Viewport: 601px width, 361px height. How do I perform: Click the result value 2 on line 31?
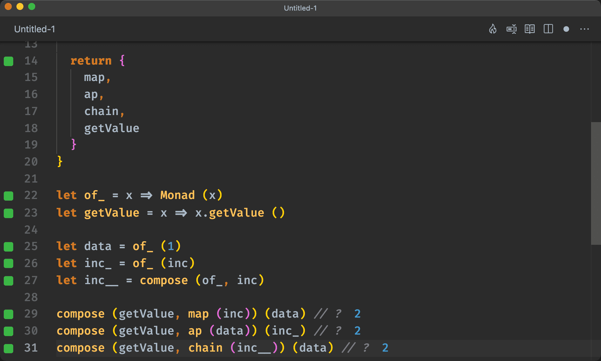pyautogui.click(x=385, y=348)
